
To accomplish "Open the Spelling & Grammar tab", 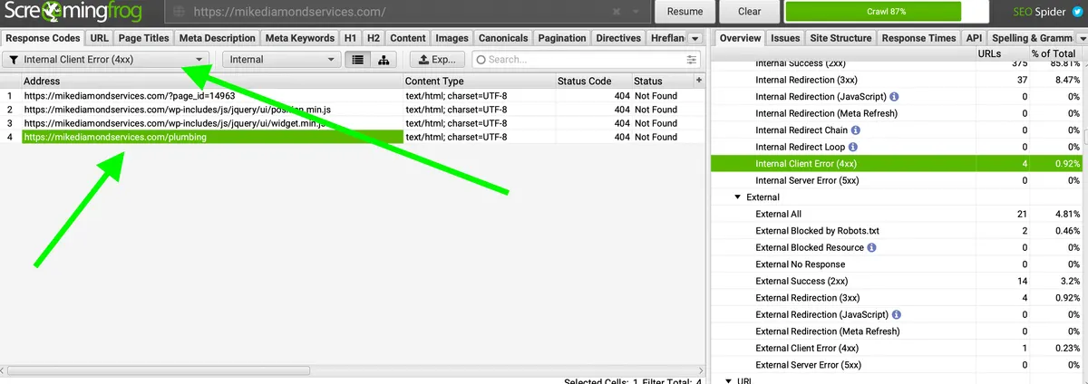I will point(1032,38).
